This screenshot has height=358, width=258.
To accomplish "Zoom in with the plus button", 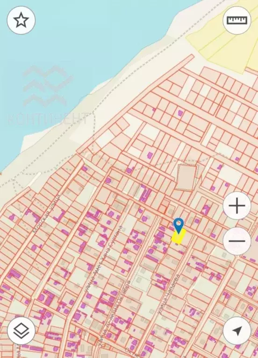I will pyautogui.click(x=237, y=206).
